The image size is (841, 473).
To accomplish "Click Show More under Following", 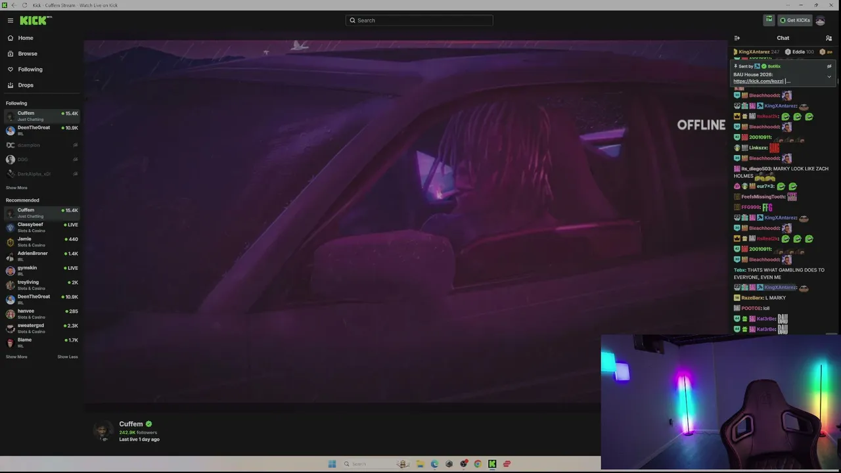I will pos(16,188).
